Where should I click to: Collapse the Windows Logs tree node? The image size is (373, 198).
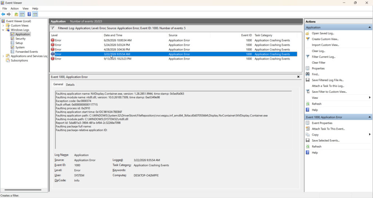[x=3, y=30]
